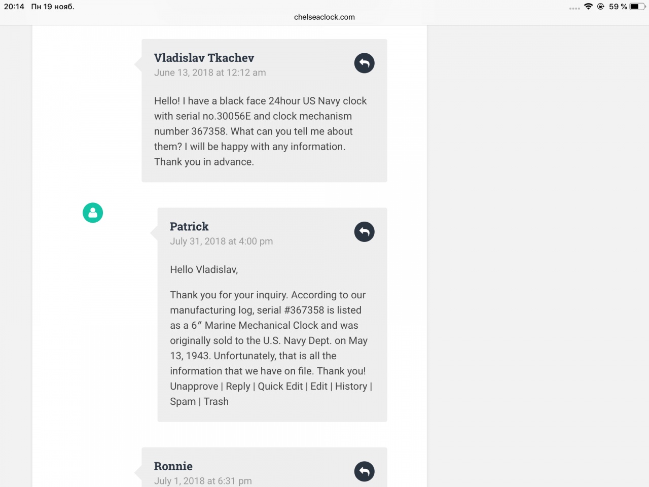649x487 pixels.
Task: Click the Edit link
Action: (319, 387)
